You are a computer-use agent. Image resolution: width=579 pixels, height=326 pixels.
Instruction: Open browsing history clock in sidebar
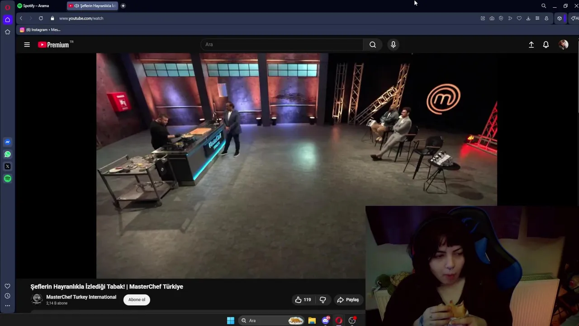click(x=7, y=296)
